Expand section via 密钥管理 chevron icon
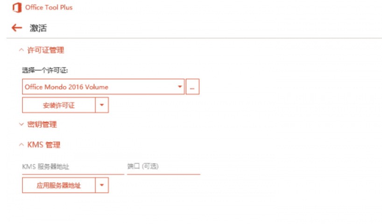The image size is (382, 224). 21,125
